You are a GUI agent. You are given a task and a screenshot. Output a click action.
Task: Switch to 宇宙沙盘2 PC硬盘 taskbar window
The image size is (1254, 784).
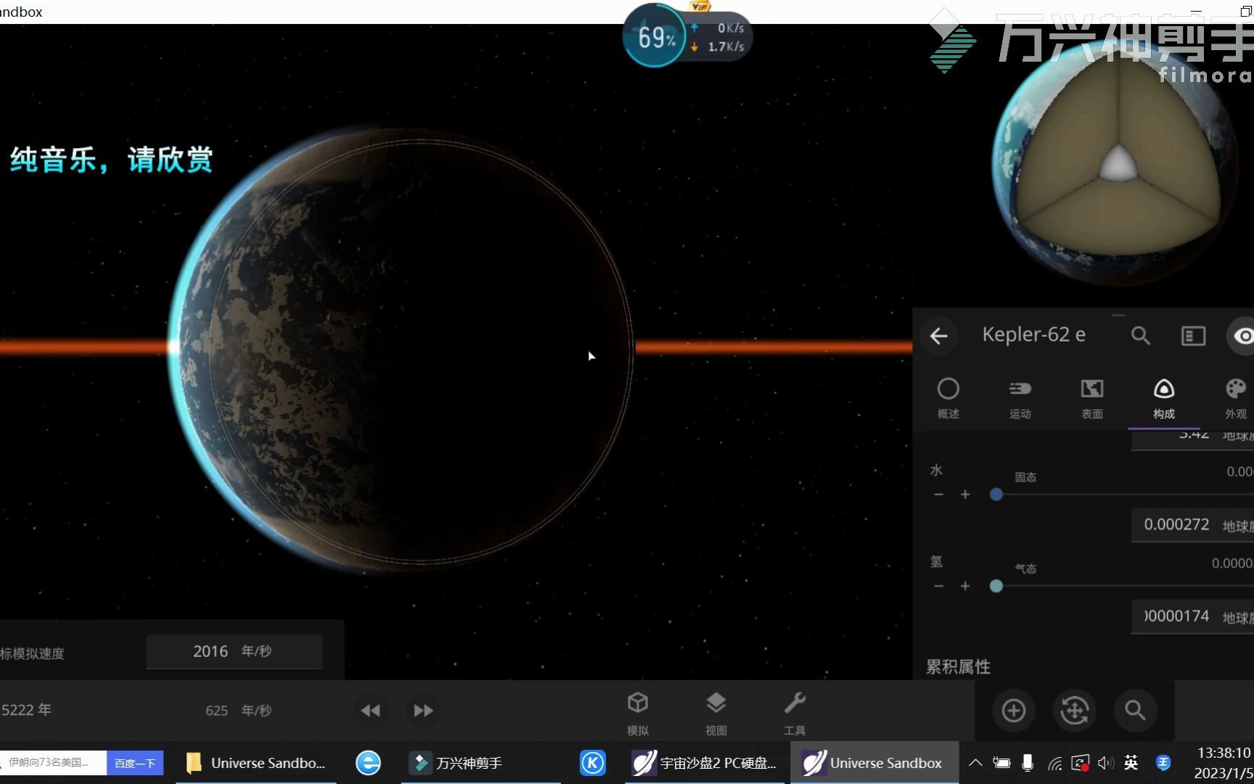(705, 763)
